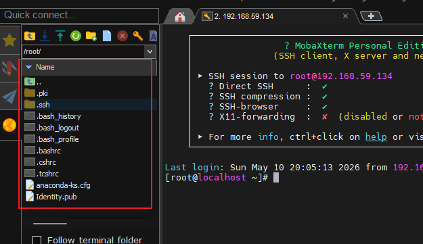
Task: Go to parent directory via toolbar icon
Action: tap(30, 36)
